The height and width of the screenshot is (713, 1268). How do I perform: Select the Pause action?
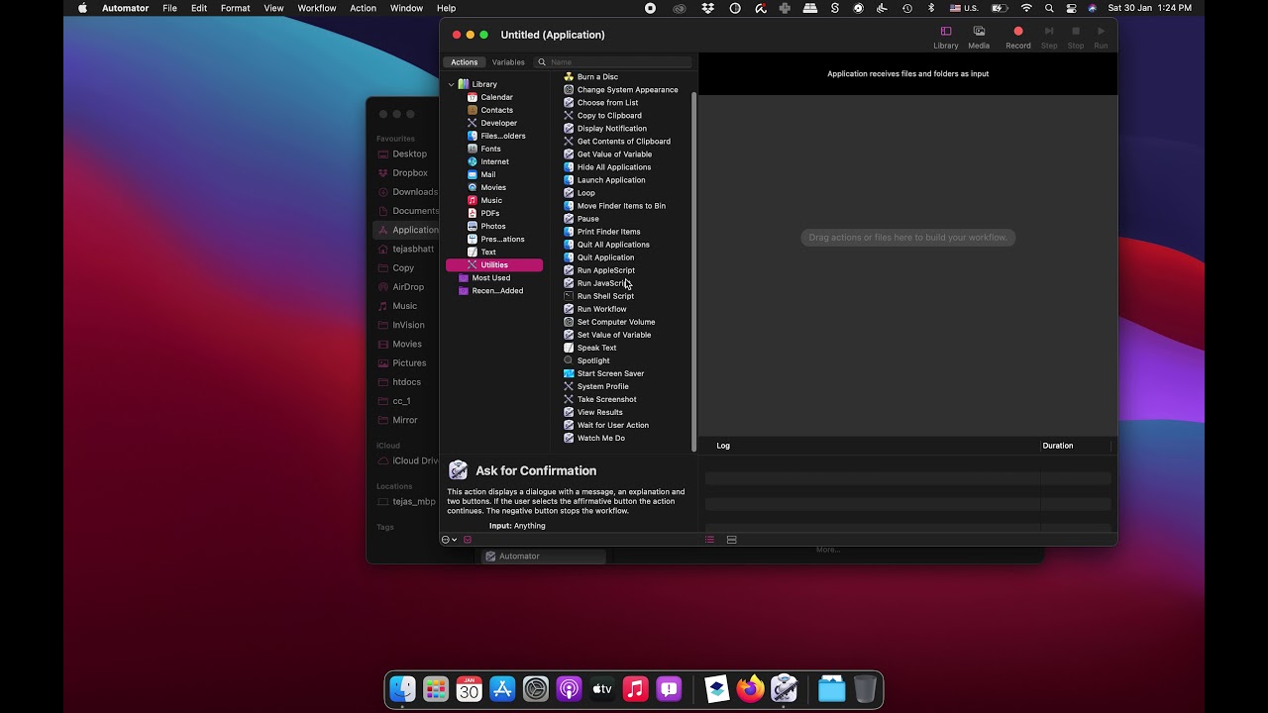tap(587, 218)
